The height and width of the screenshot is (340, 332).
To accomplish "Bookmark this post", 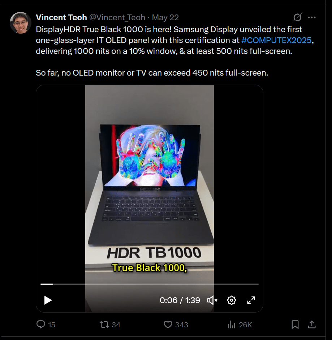I will click(x=295, y=324).
